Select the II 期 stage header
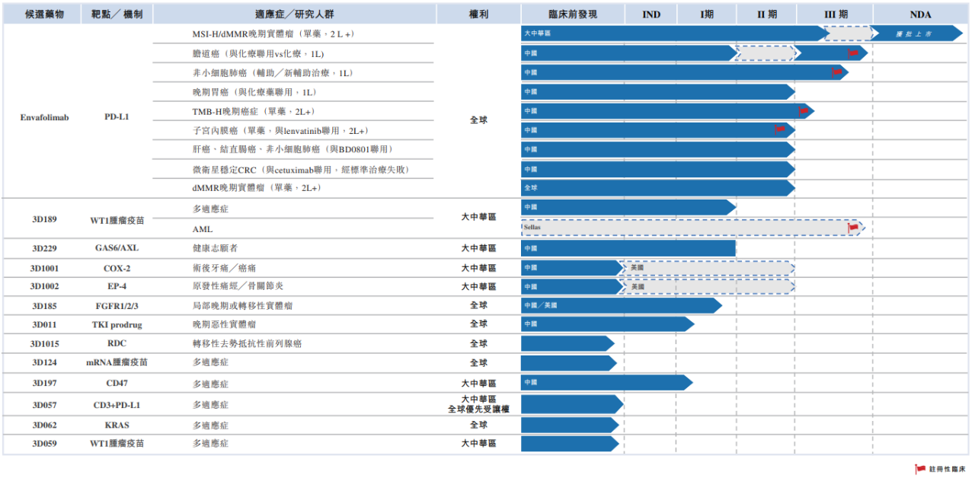975x478 pixels. coord(767,14)
